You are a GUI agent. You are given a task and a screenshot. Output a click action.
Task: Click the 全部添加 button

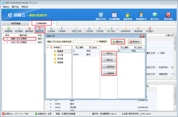tap(109, 67)
